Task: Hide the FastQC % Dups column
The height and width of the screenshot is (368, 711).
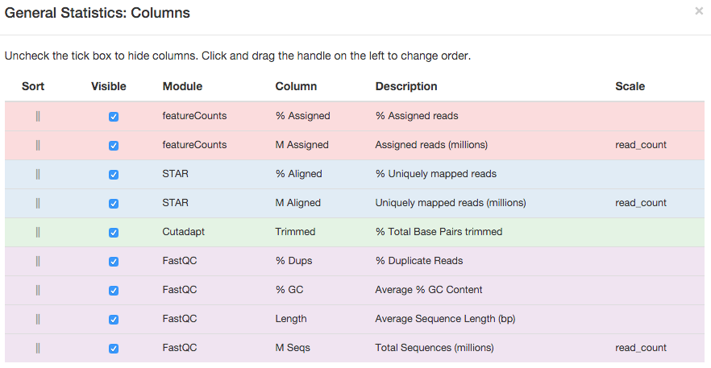Action: coord(114,262)
